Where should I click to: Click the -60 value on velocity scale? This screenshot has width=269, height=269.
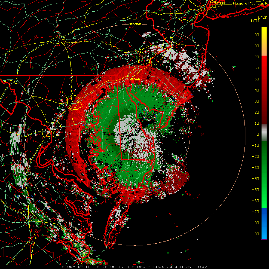(256, 201)
